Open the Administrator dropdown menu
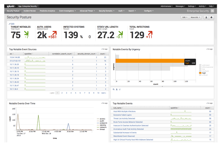 coord(167,6)
